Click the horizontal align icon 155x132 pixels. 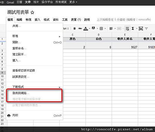111,28
